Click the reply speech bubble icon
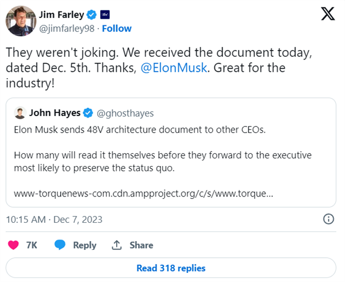 coord(60,245)
